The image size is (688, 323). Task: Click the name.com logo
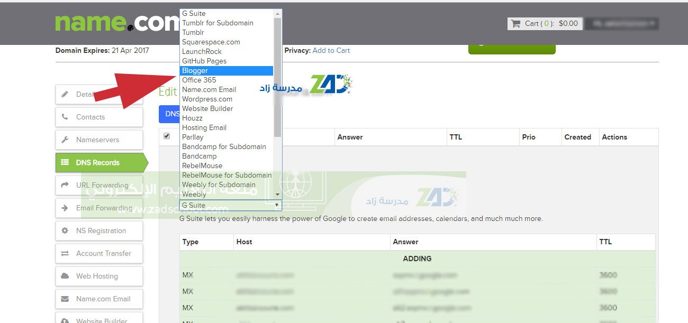[x=117, y=23]
